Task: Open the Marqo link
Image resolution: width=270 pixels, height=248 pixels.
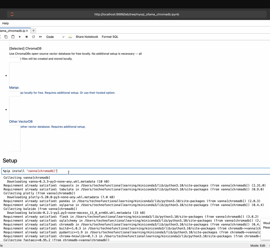Action: (x=14, y=88)
